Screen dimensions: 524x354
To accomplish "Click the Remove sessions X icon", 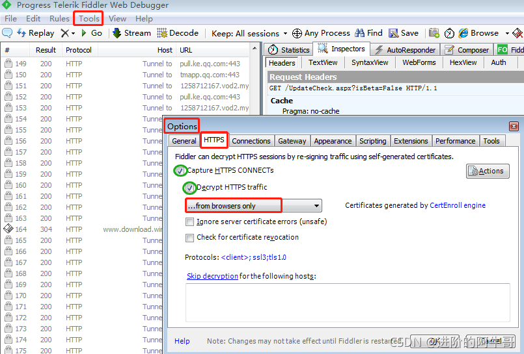I will [x=65, y=33].
